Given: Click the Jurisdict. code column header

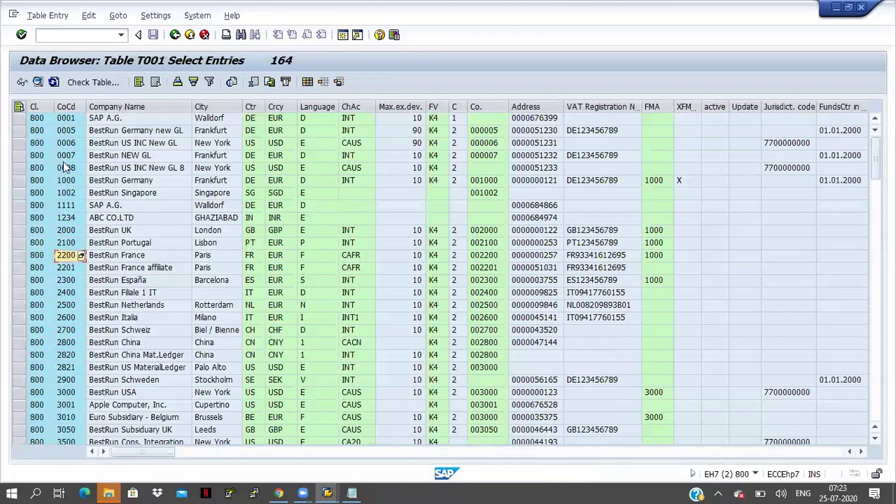Looking at the screenshot, I should coord(789,106).
